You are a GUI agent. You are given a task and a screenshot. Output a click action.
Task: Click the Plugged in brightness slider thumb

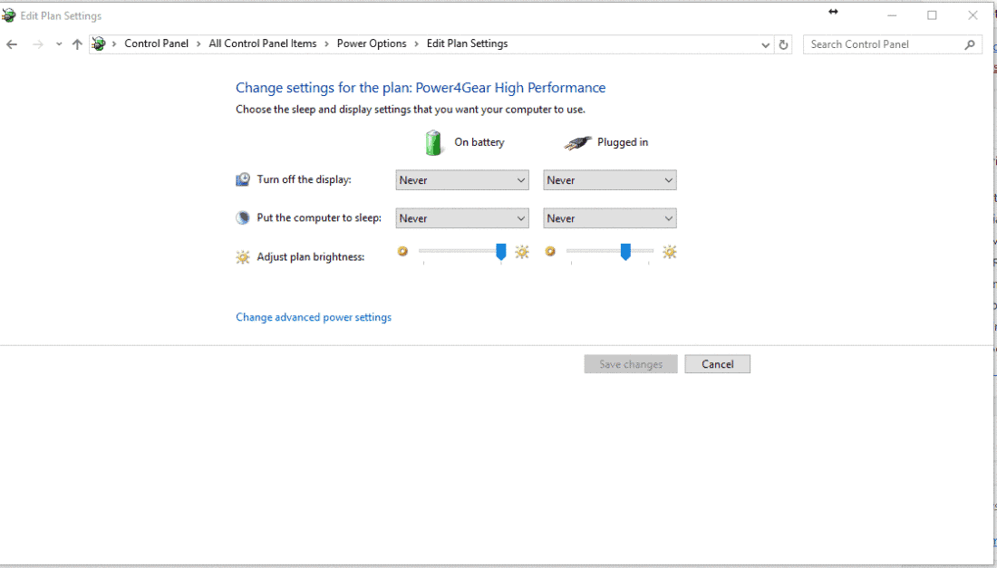(x=625, y=252)
